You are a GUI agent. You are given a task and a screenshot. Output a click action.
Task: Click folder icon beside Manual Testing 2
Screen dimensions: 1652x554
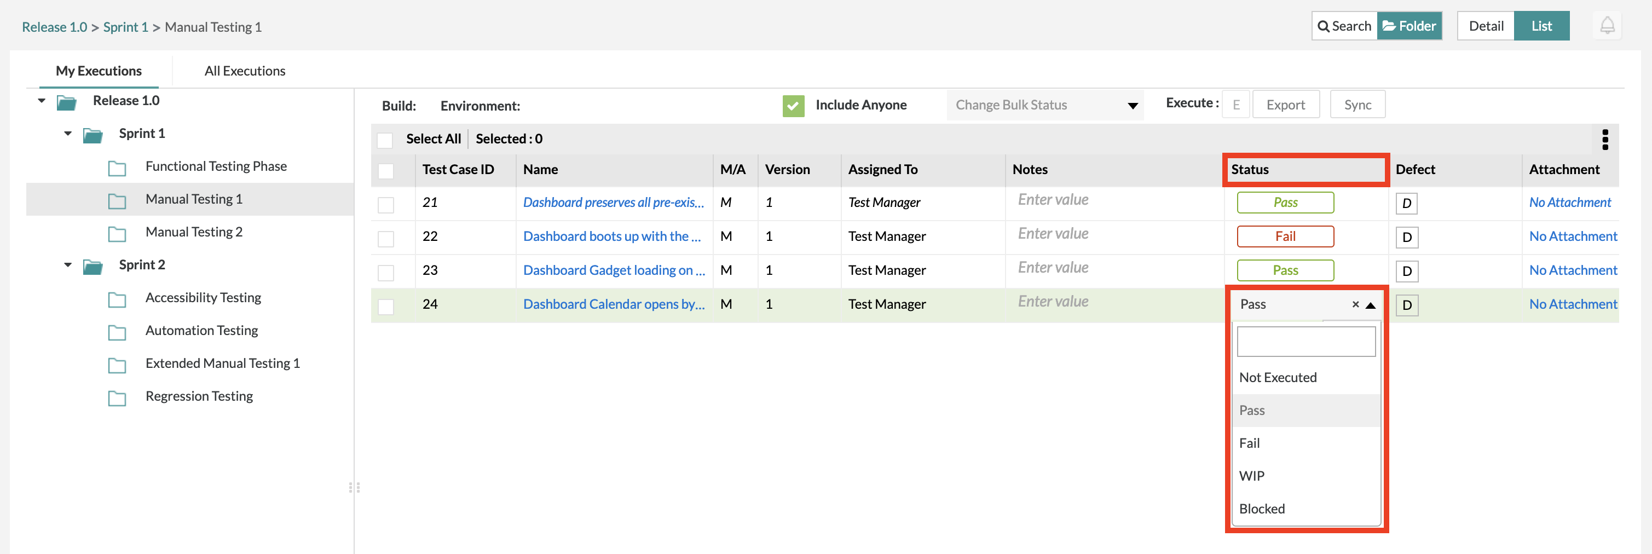tap(117, 233)
